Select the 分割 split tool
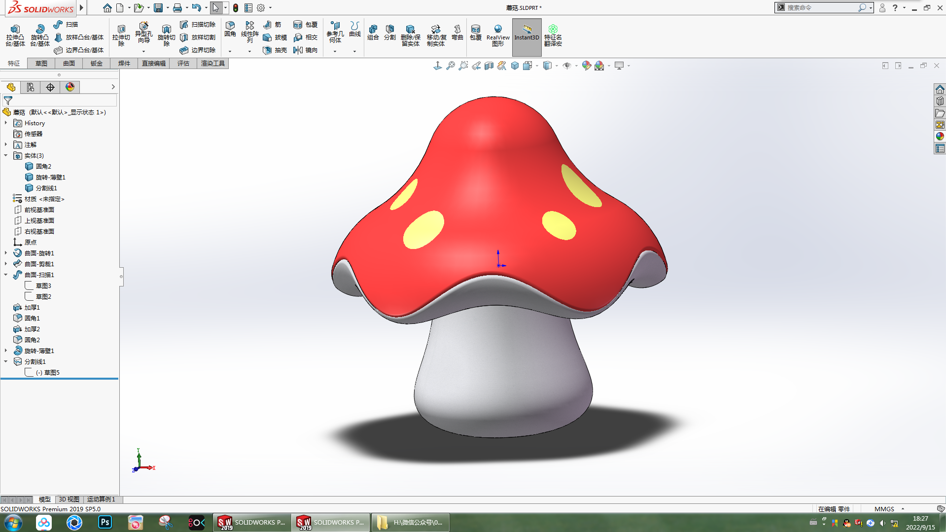The height and width of the screenshot is (532, 946). (x=390, y=33)
